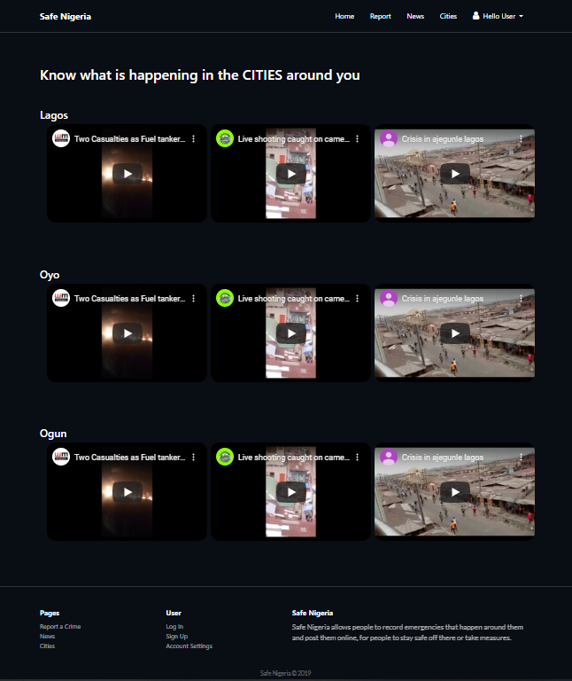Play the Lagos live shooting video
Viewport: 572px width, 681px height.
291,174
